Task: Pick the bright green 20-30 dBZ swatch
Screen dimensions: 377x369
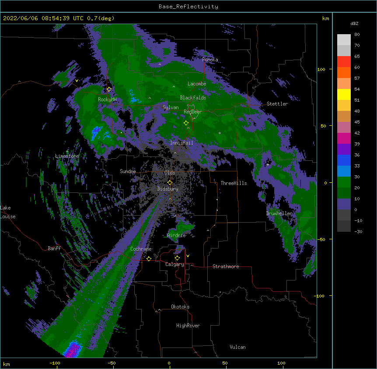Action: (344, 182)
